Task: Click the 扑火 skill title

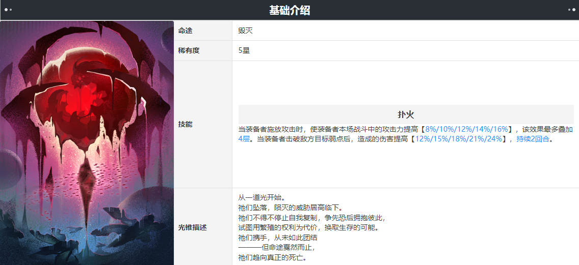Action: tap(405, 114)
